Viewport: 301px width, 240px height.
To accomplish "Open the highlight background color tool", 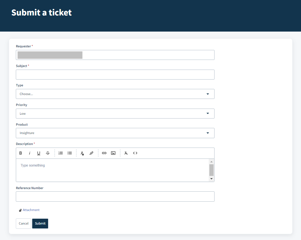I will click(x=91, y=153).
